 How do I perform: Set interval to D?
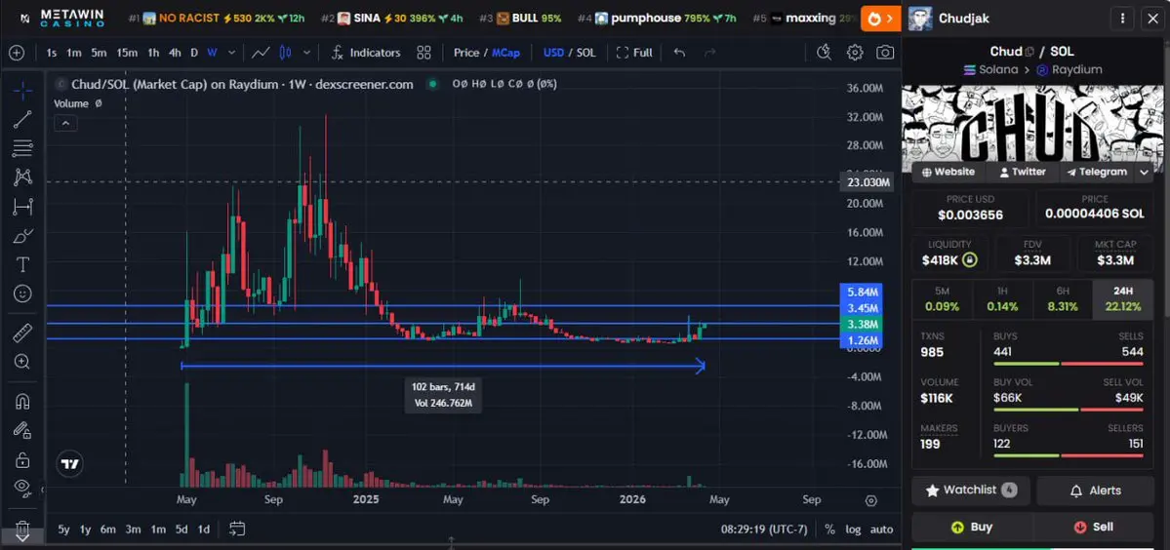point(194,53)
